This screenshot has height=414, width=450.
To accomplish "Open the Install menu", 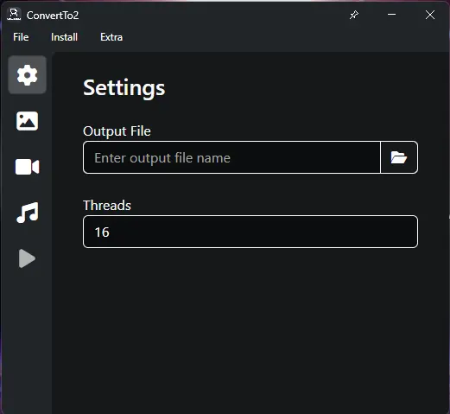I will (64, 37).
